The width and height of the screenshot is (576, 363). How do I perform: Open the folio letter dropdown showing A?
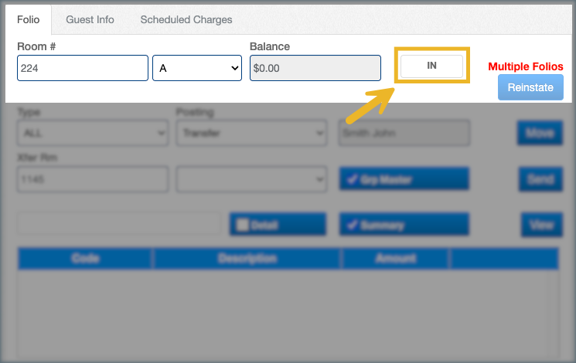click(x=198, y=68)
